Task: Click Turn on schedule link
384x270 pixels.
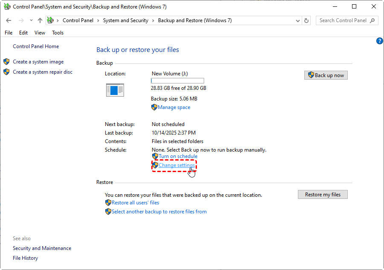Action: pyautogui.click(x=178, y=156)
